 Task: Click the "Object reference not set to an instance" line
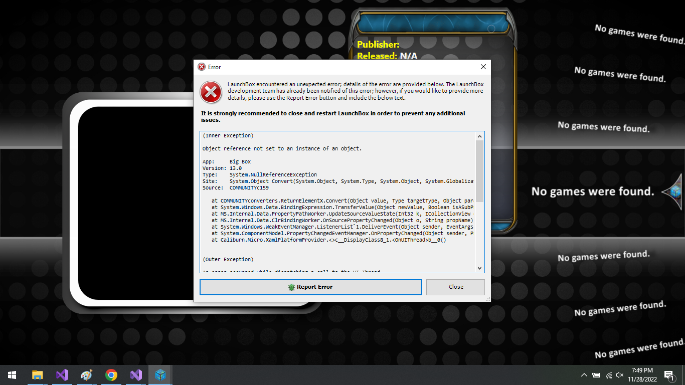[x=282, y=149]
